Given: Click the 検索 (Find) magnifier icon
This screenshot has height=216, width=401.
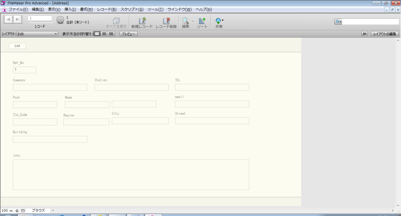Looking at the screenshot, I should pyautogui.click(x=185, y=21).
